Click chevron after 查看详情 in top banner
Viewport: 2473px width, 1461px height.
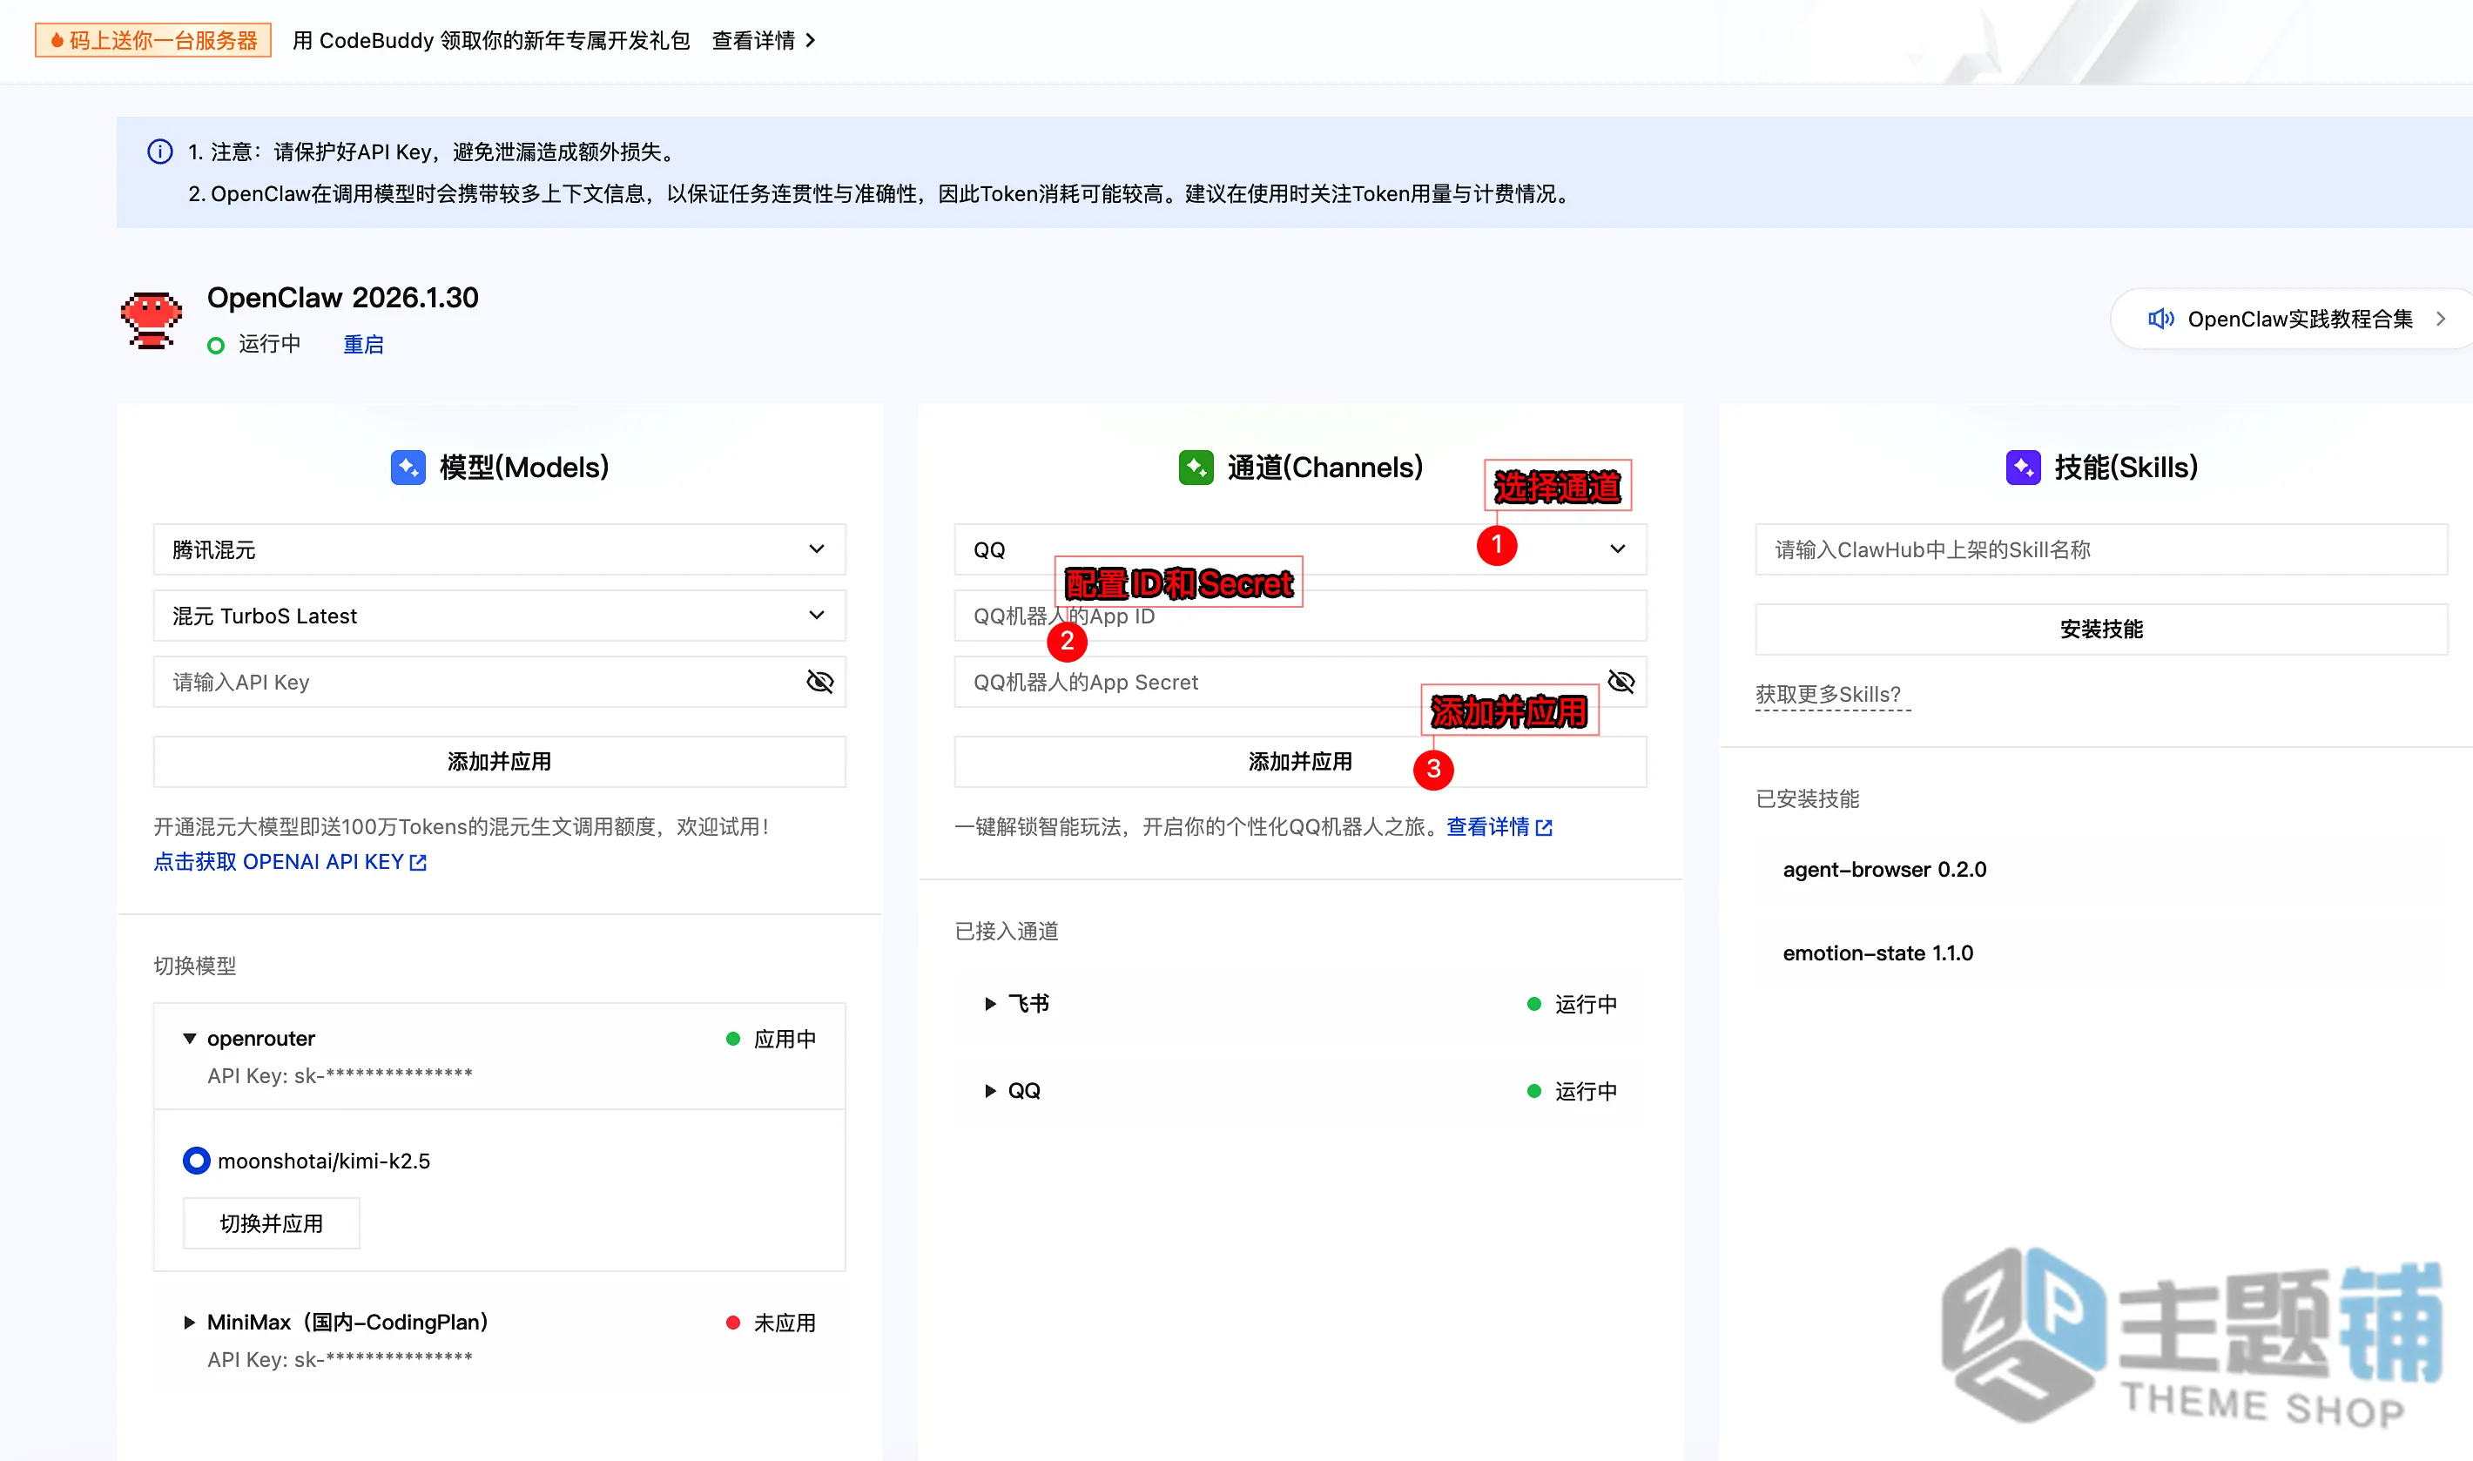click(x=810, y=40)
